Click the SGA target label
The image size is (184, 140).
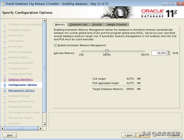(99, 79)
